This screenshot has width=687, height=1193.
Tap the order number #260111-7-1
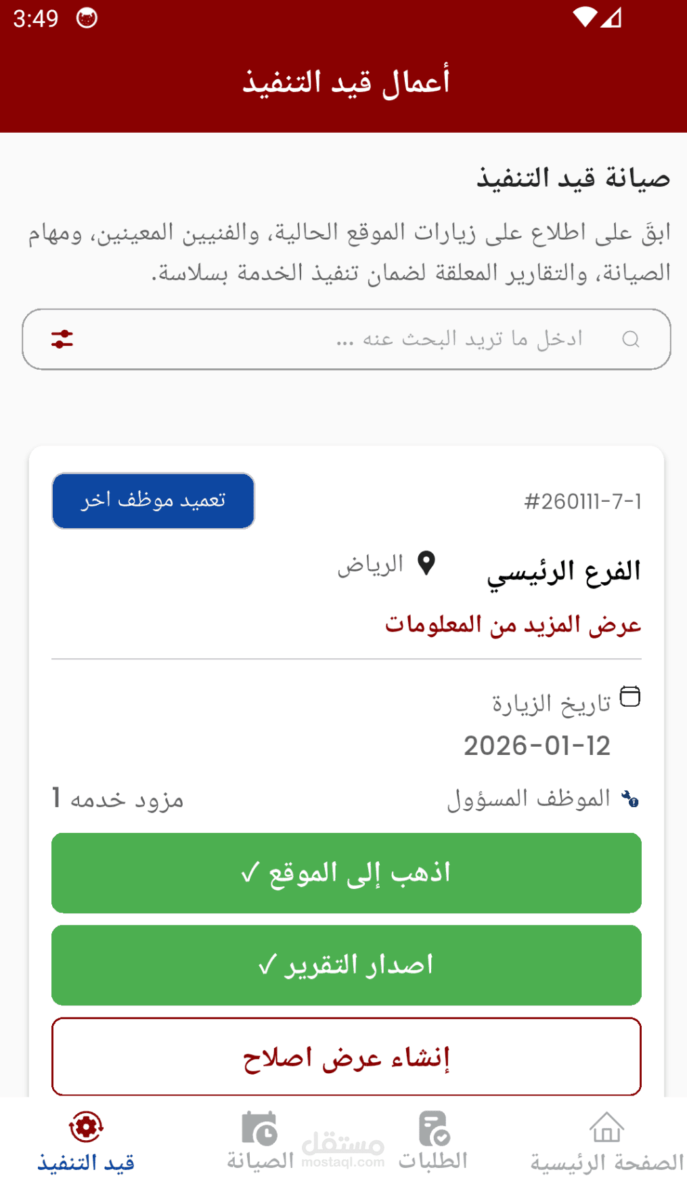pos(582,502)
